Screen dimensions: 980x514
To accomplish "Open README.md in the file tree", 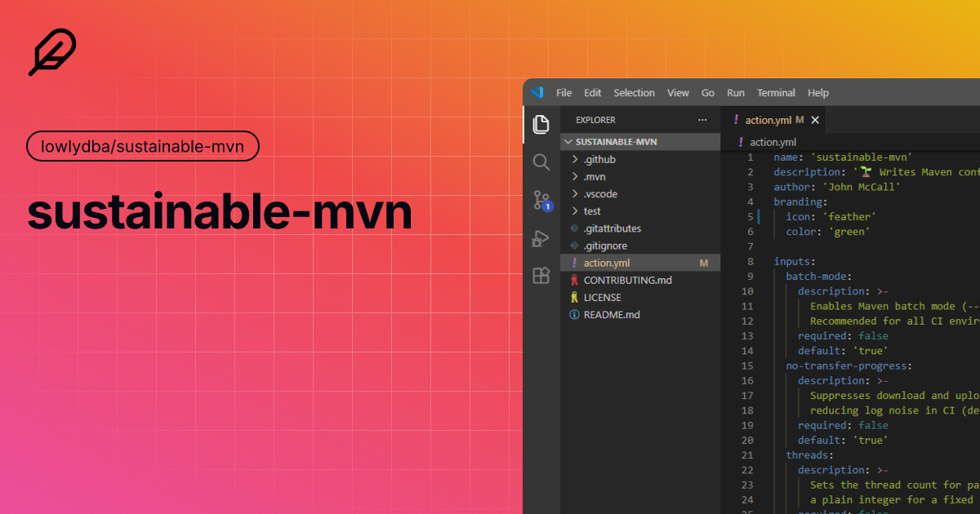I will [x=640, y=314].
